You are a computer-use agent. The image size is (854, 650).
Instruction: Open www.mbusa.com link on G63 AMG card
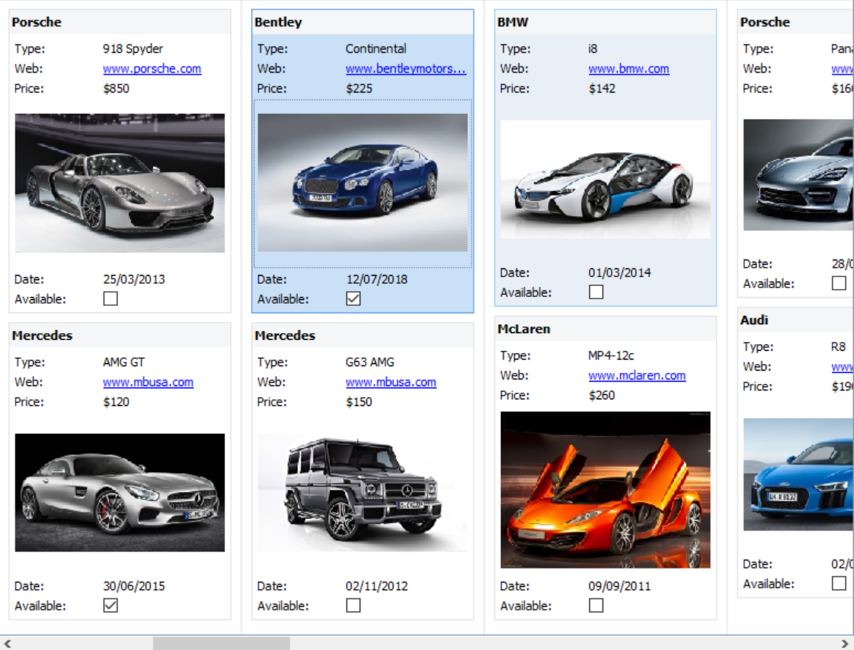[x=391, y=382]
